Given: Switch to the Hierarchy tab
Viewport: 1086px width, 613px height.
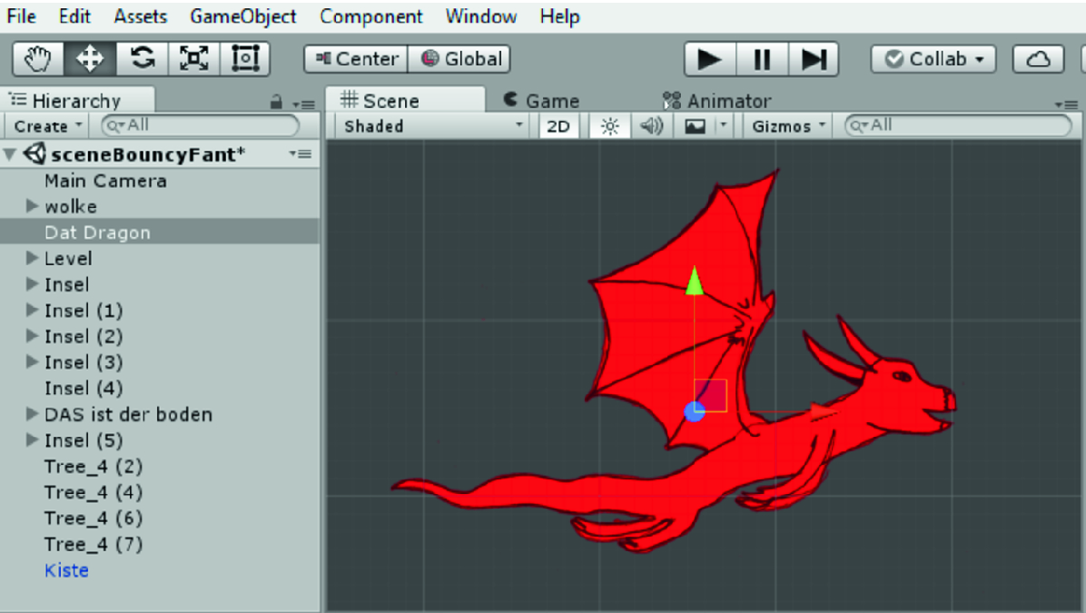Looking at the screenshot, I should 76,101.
